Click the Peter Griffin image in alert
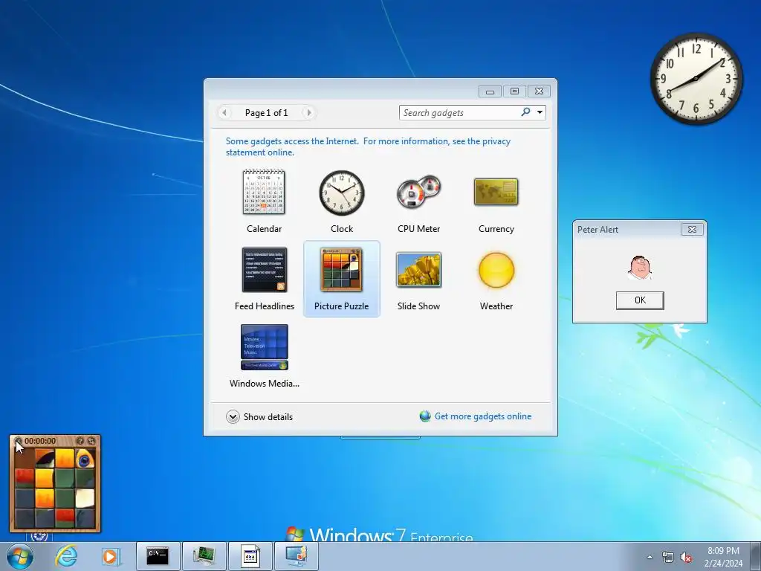The width and height of the screenshot is (761, 571). [x=640, y=267]
